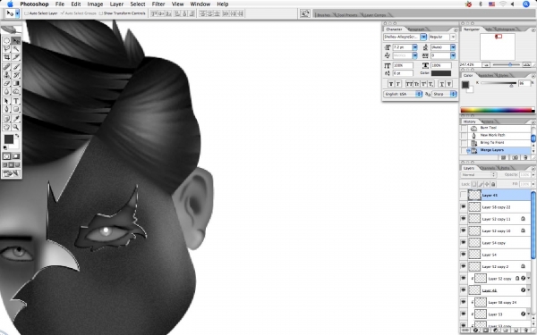Select the Gradient tool
The height and width of the screenshot is (335, 537).
tap(16, 83)
